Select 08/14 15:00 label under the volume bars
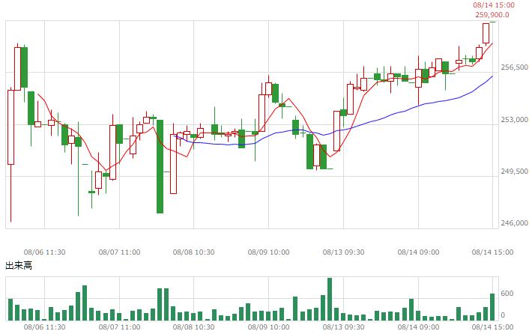The height and width of the screenshot is (334, 529). point(492,327)
